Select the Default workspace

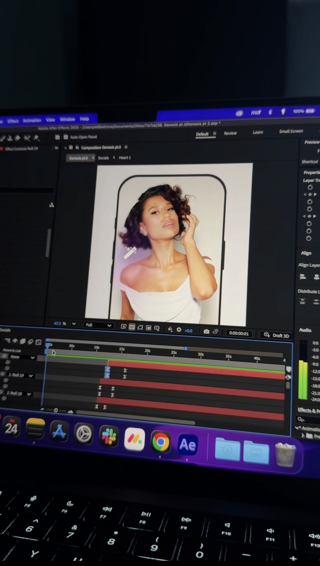tap(202, 134)
